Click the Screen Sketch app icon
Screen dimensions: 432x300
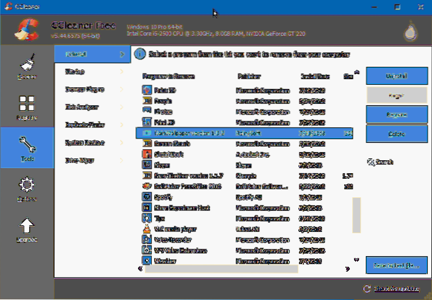[x=147, y=144]
